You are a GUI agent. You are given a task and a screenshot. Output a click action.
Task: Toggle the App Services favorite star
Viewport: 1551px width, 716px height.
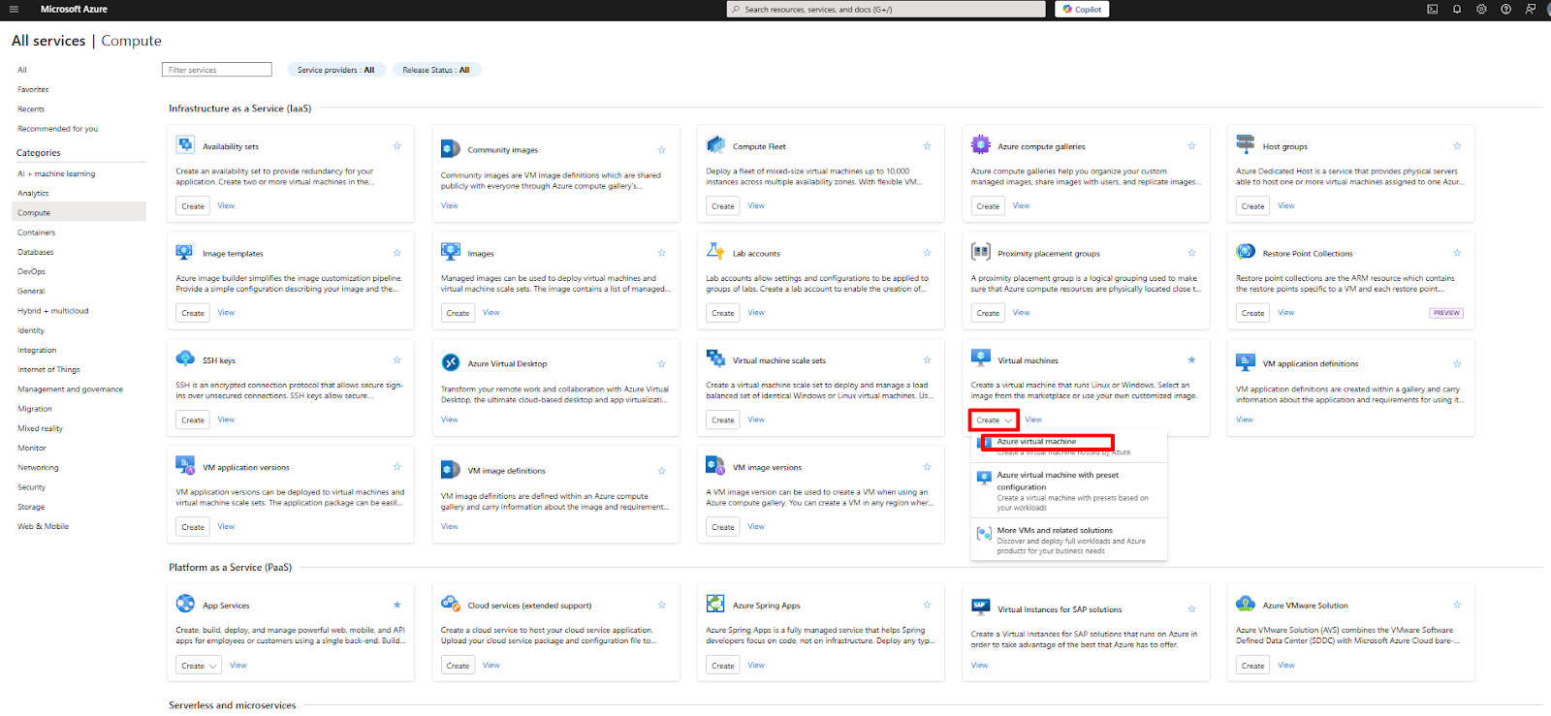396,605
